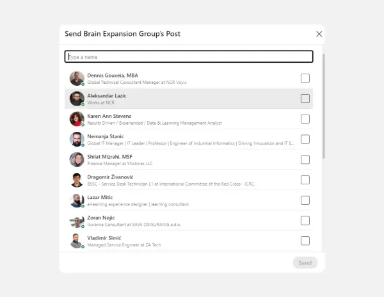Close the Send Post dialog

tap(319, 34)
